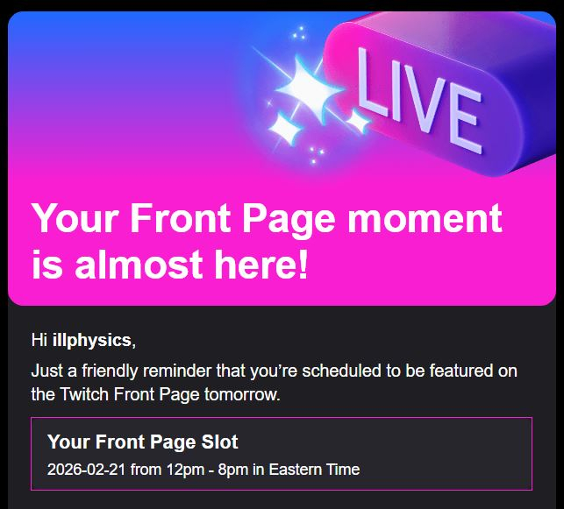Screen dimensions: 564x509
Task: Click the 'Hi' greeting word
Action: (x=39, y=339)
